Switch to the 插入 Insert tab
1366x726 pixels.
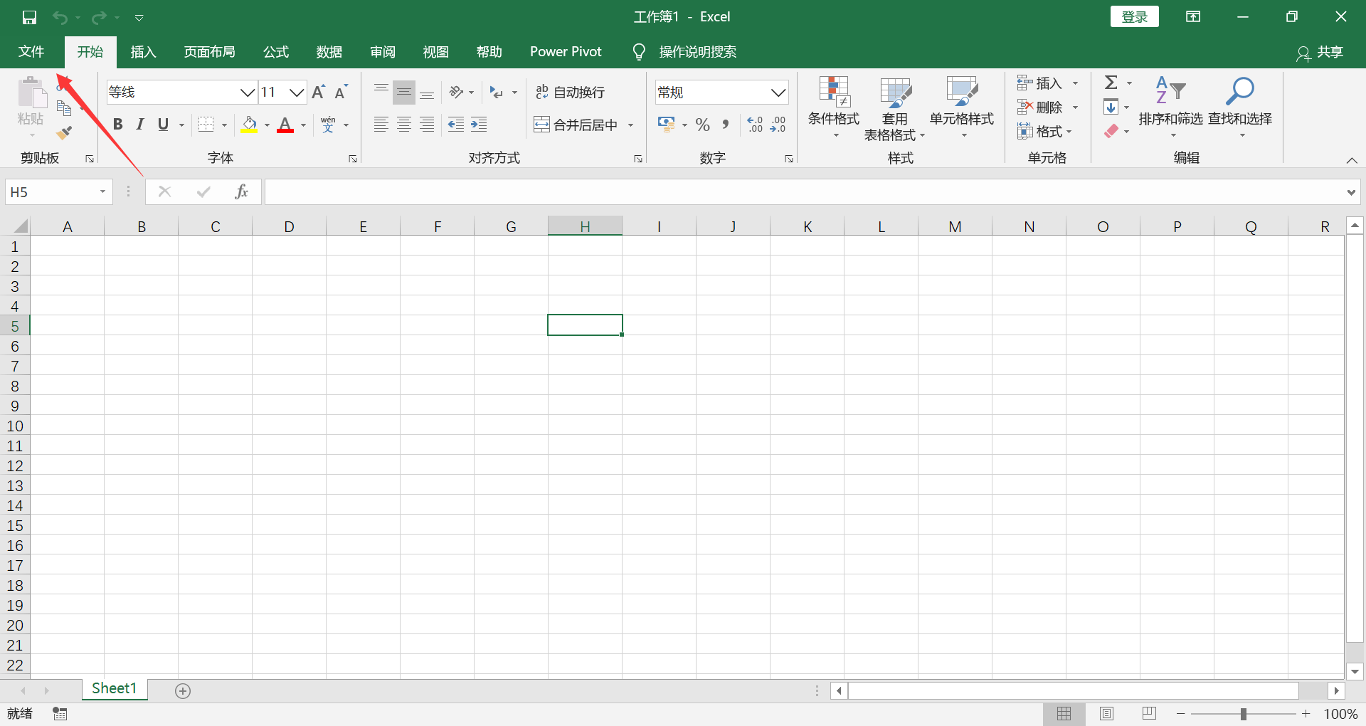(143, 52)
